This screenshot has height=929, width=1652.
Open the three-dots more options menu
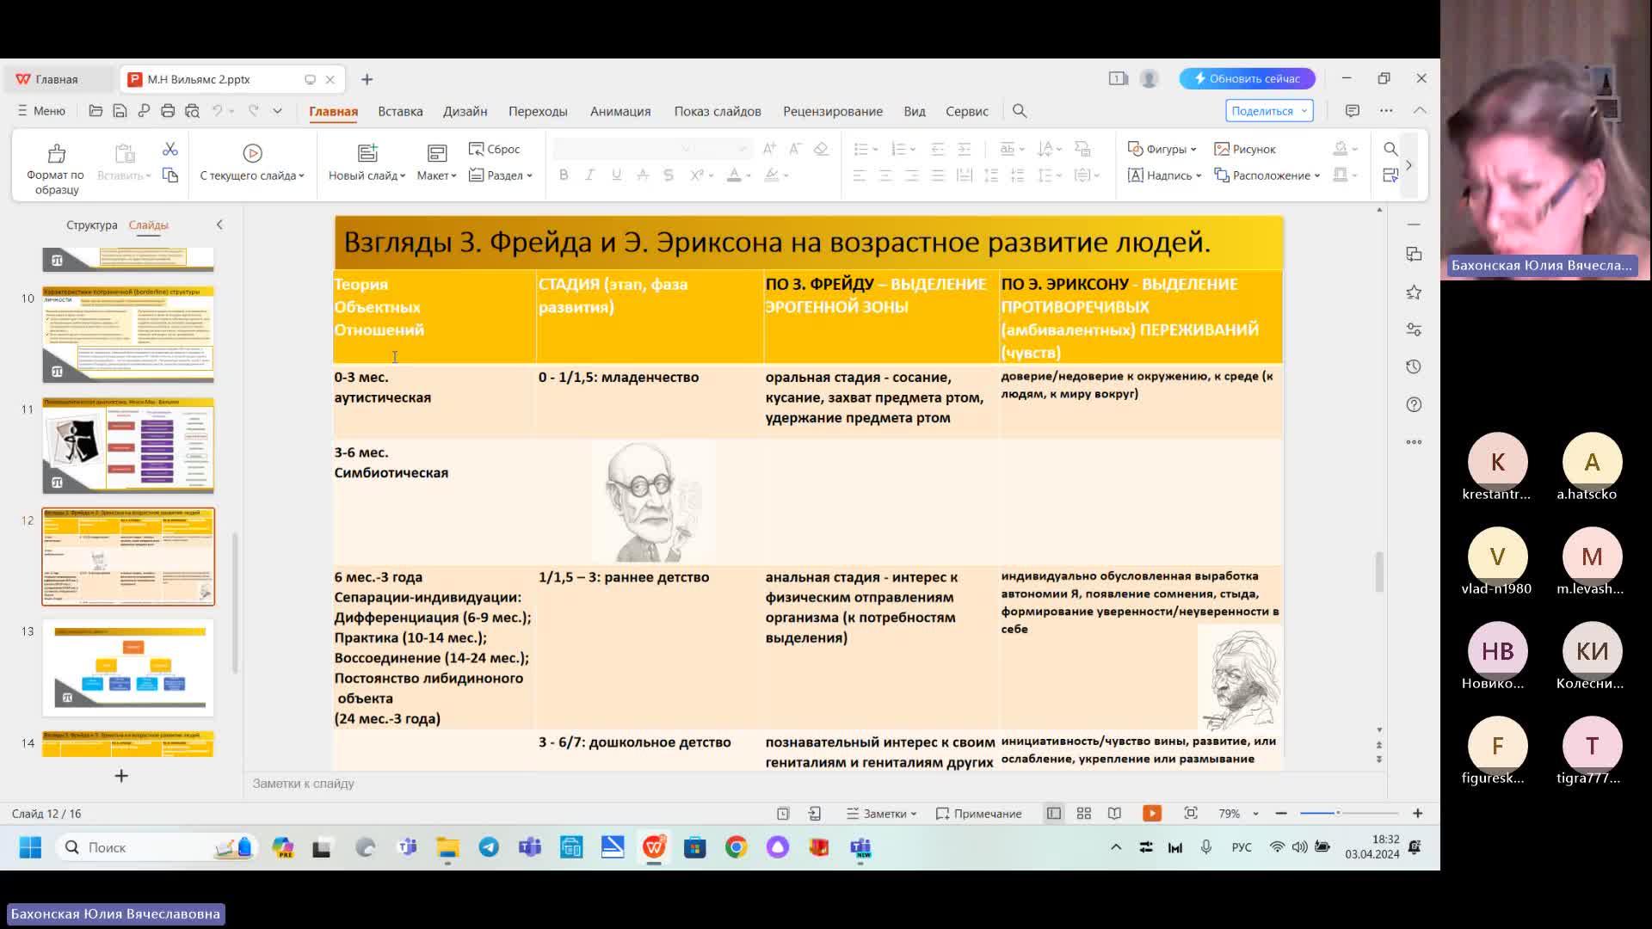[x=1386, y=111]
